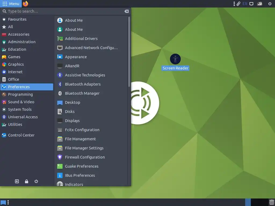Viewport: 275px width, 206px height.
Task: Launch the first About Me entry with blue icon
Action: click(91, 20)
